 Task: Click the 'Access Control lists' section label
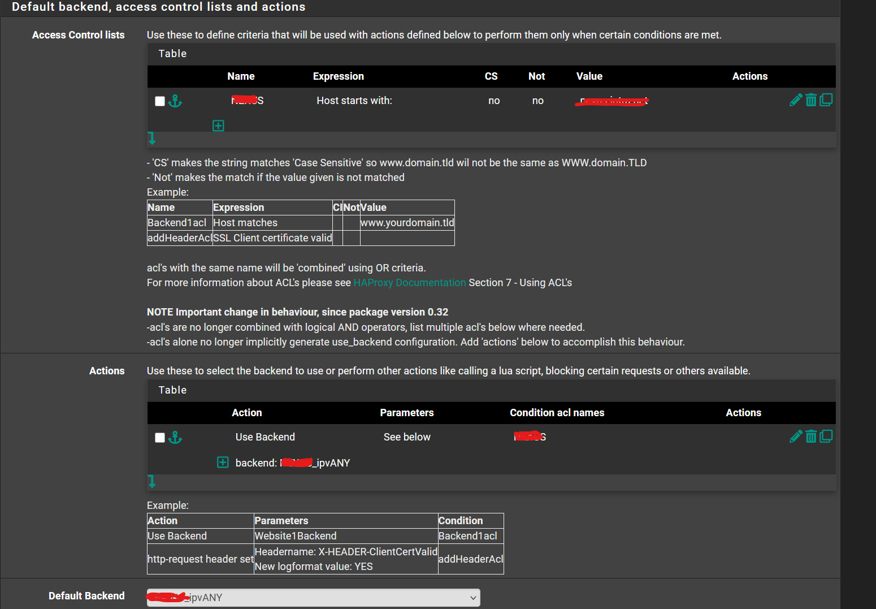click(79, 35)
